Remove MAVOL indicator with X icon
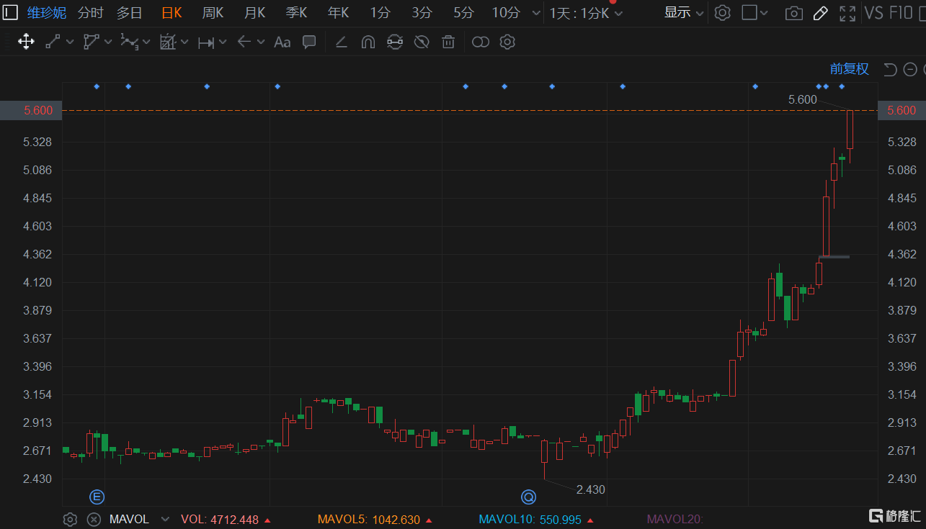 [94, 519]
